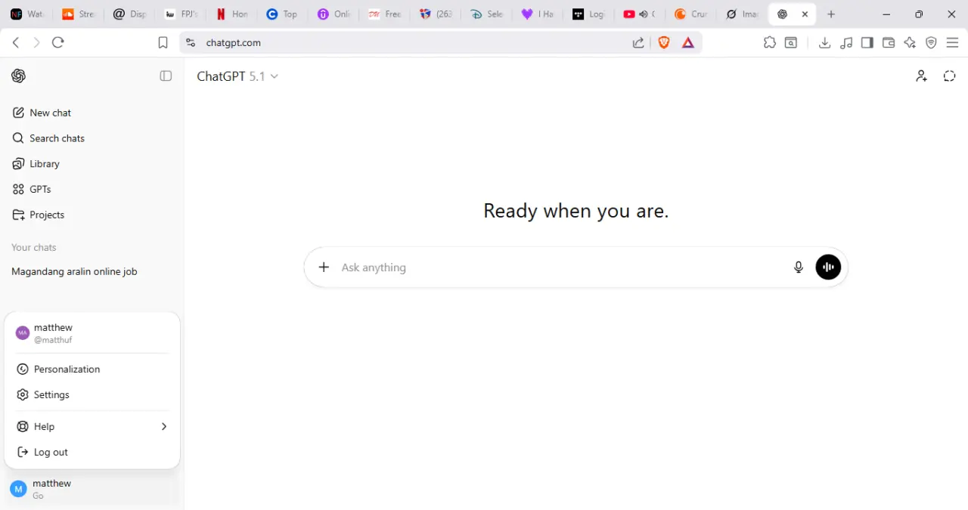Click the browser forward arrow
The height and width of the screenshot is (510, 968).
pos(36,43)
